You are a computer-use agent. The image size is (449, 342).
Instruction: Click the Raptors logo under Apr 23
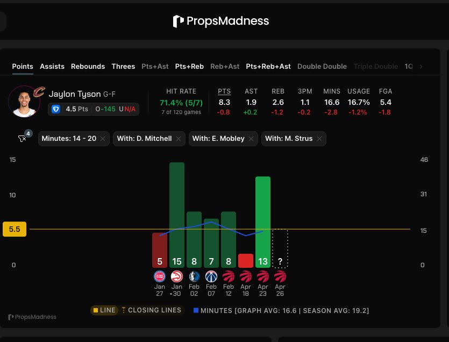tap(262, 277)
